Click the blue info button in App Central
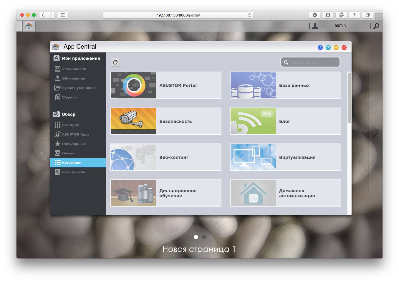Screen dimensions: 399x282 [320, 47]
